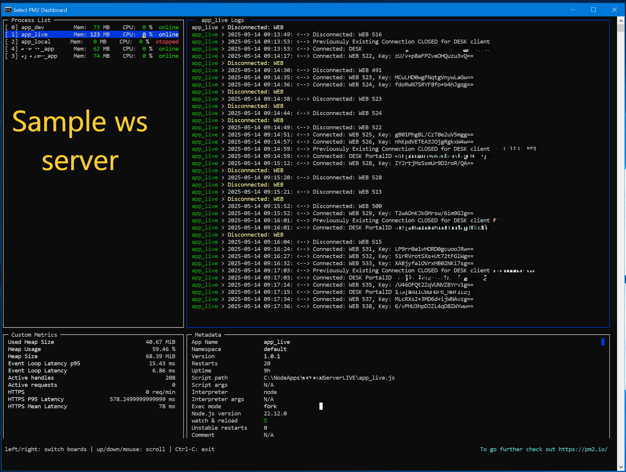This screenshot has width=626, height=472.
Task: Click the scrollbar down arrow
Action: (x=621, y=467)
